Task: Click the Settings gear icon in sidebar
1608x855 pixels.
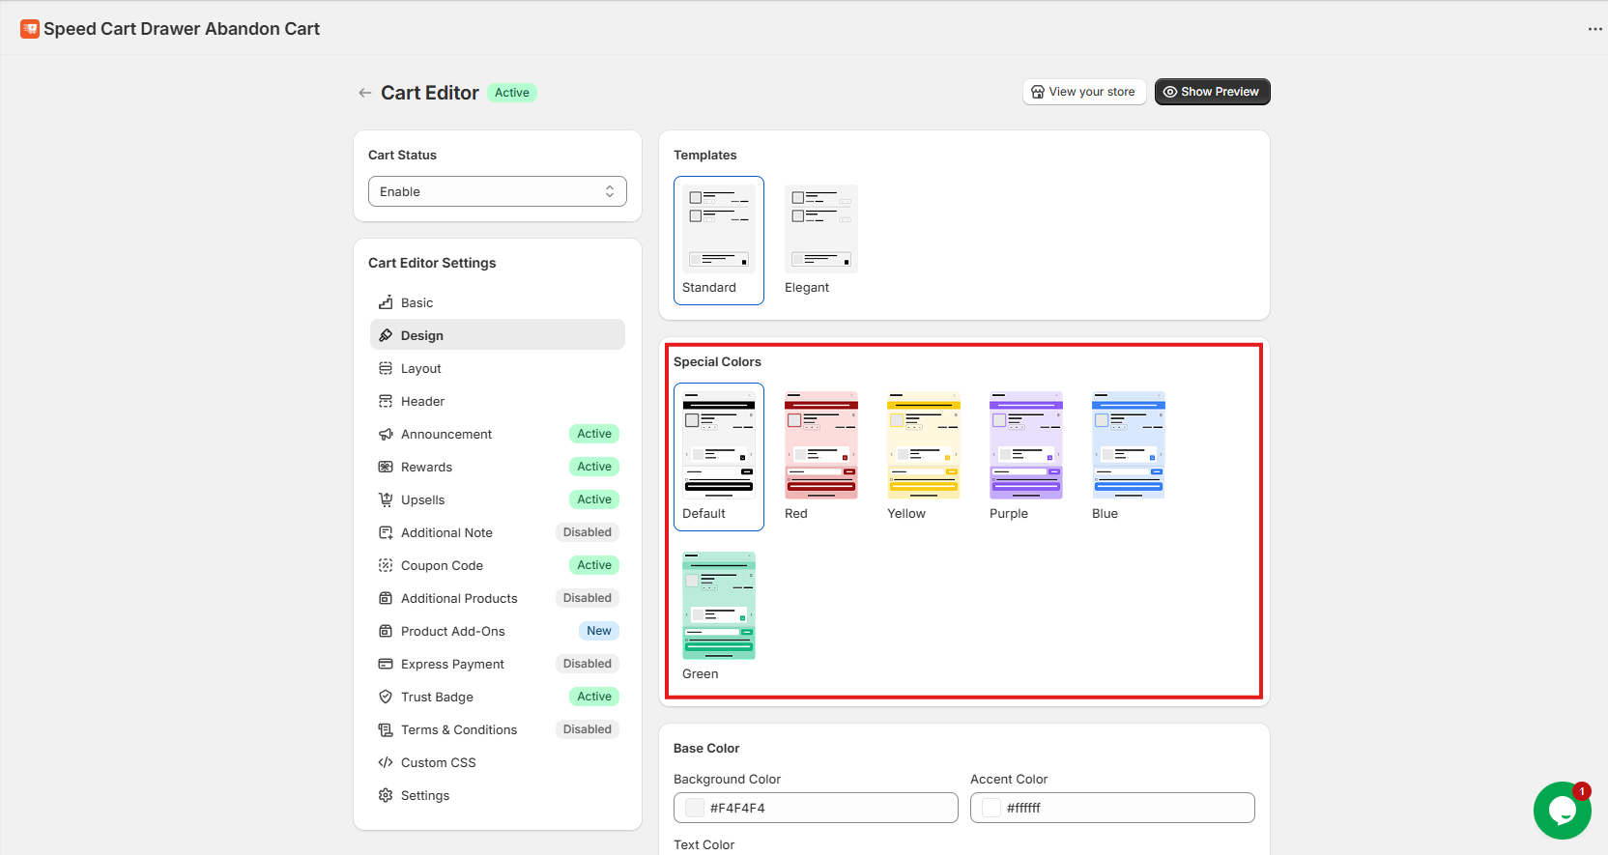Action: coord(386,795)
